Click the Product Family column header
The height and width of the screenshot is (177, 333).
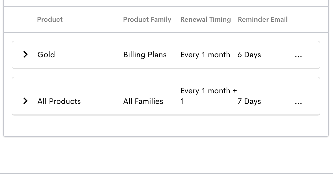point(147,20)
